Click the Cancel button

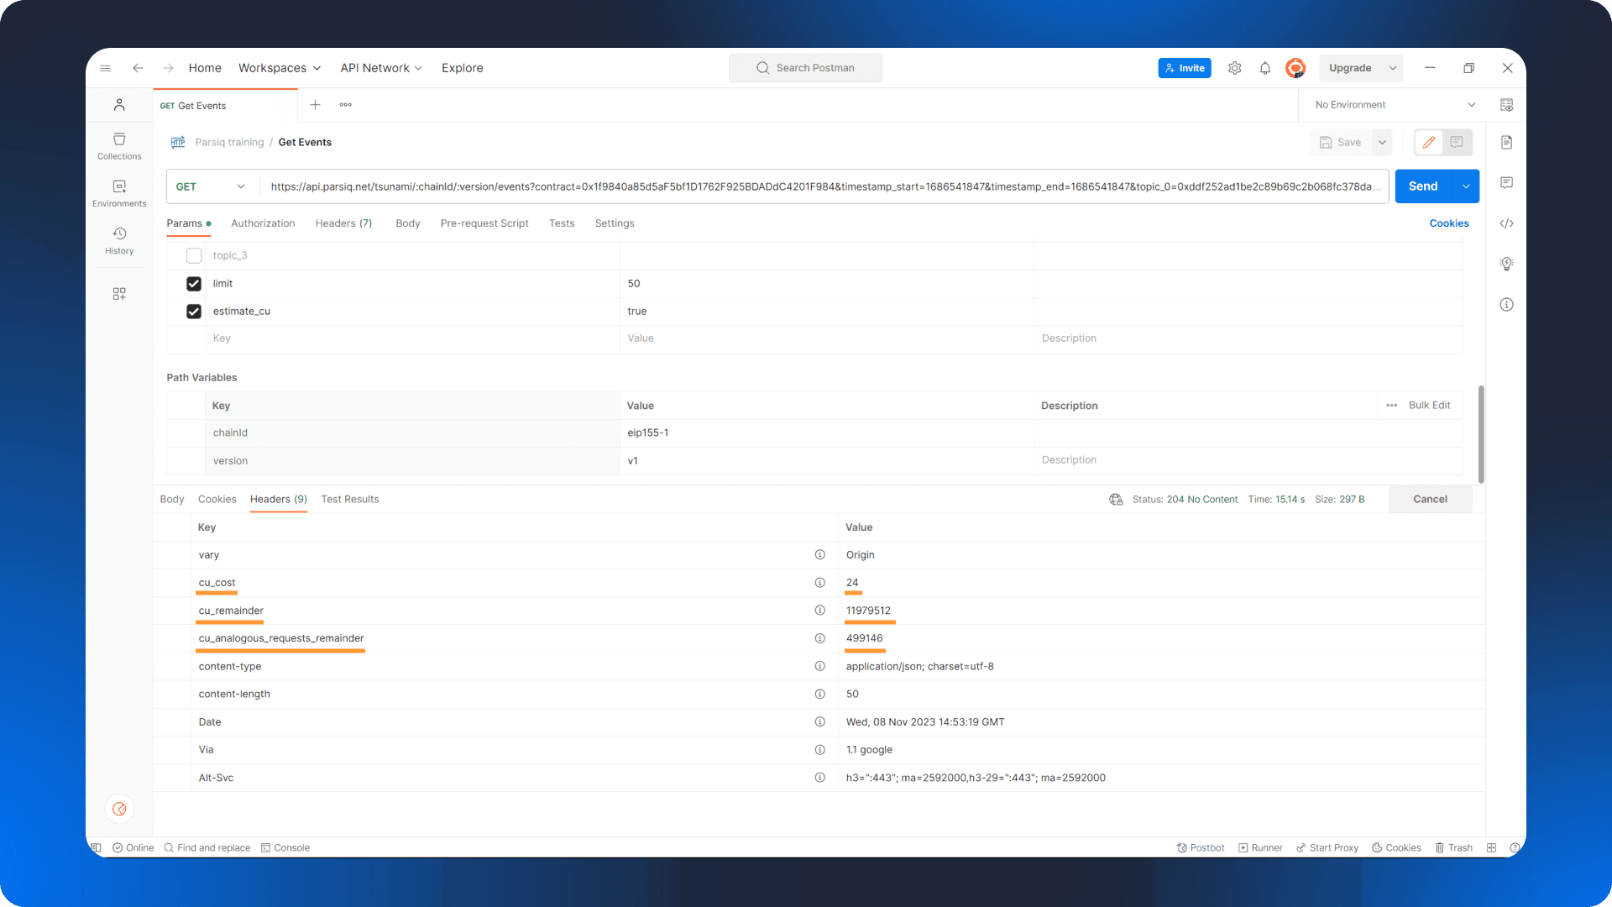(1430, 499)
